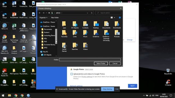The width and height of the screenshot is (175, 98).
Task: Open Excel desktop shortcut
Action: tap(14, 26)
